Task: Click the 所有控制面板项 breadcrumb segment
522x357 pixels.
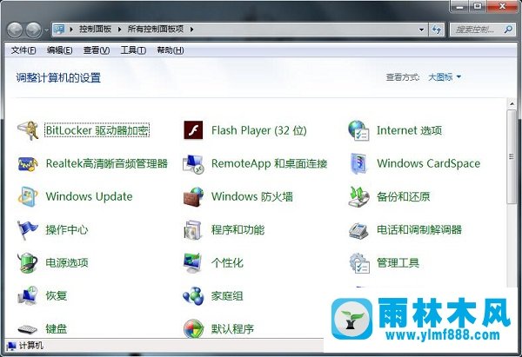Action: click(156, 30)
